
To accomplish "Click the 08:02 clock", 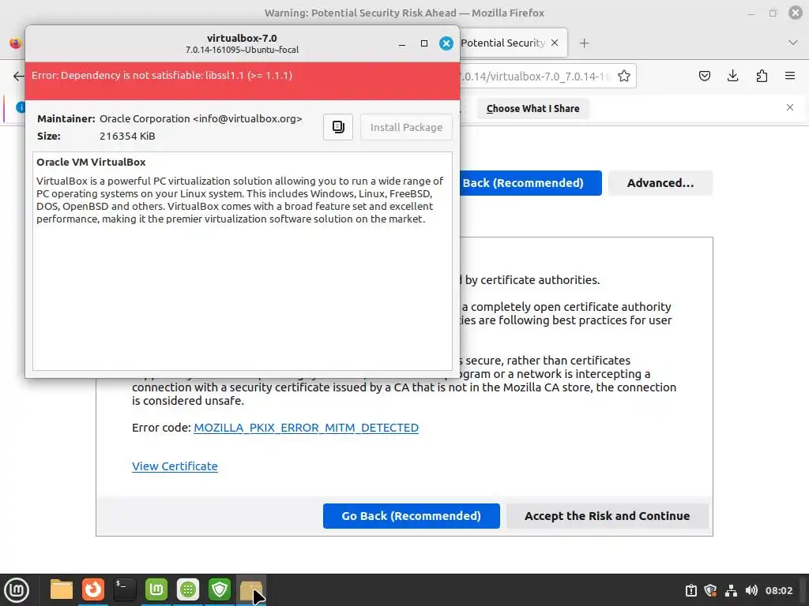I will 778,590.
